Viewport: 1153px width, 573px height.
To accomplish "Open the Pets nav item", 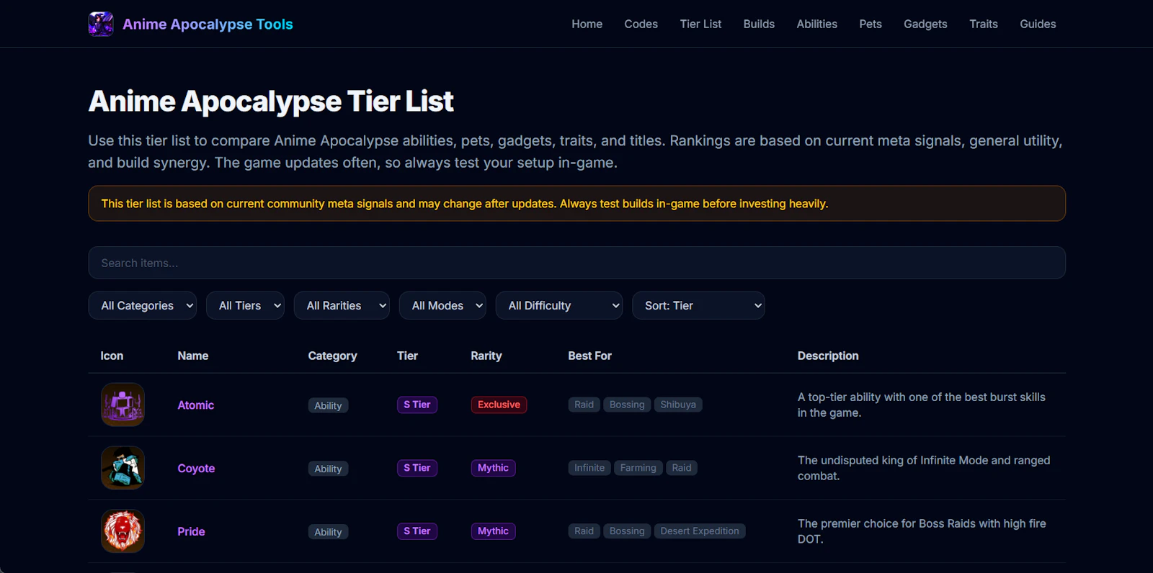I will pos(871,24).
